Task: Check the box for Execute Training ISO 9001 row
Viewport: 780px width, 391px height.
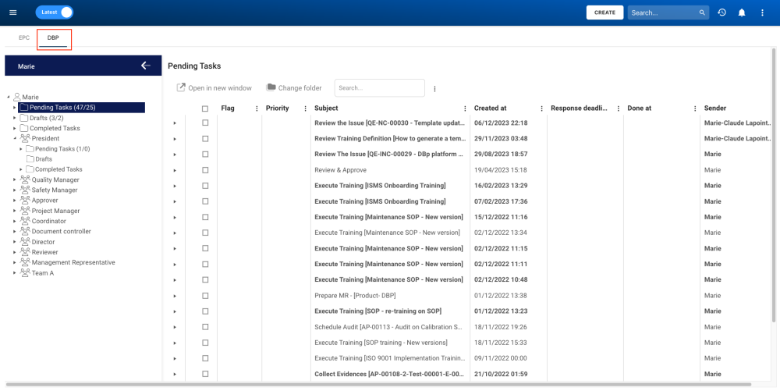Action: tap(205, 358)
